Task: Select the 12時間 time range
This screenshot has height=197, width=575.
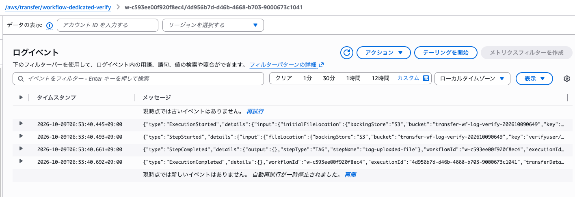Action: (380, 78)
